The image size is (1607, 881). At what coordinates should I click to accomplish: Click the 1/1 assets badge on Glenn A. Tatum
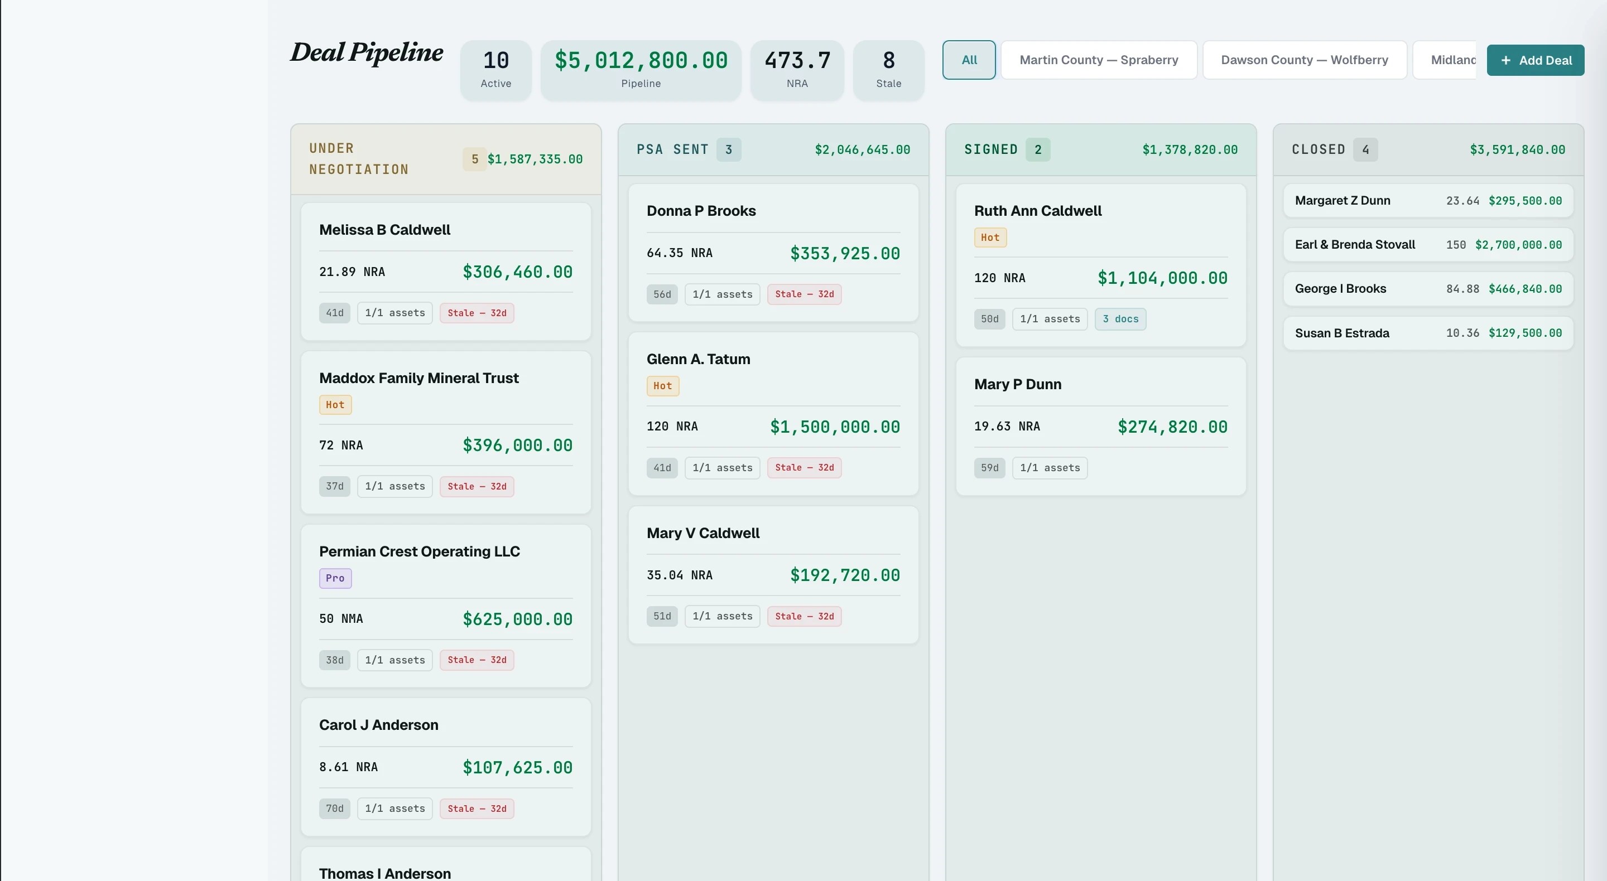pyautogui.click(x=722, y=468)
